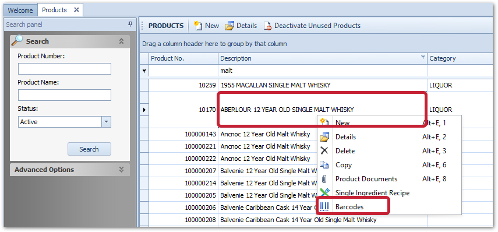Click the Details toolbar button label
Viewport: 498px width, 232px height.
tap(246, 26)
